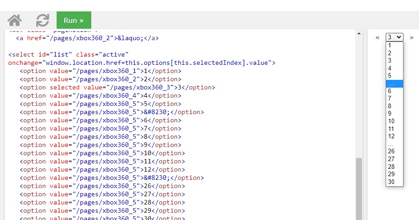Choose option 26 in the page list

[x=394, y=151]
